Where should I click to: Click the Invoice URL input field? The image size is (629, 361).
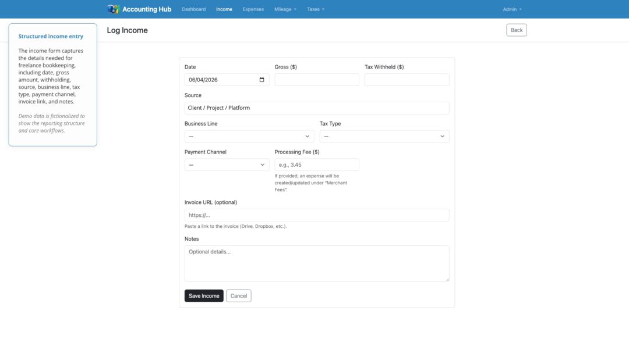point(317,215)
